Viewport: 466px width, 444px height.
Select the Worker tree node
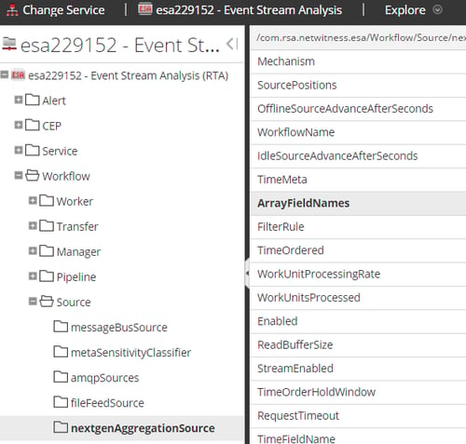coord(75,201)
